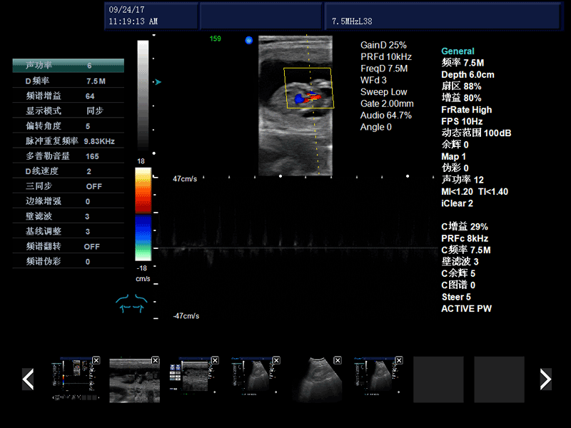Open the third saved image thumbnail
This screenshot has width=571, height=428.
click(190, 379)
